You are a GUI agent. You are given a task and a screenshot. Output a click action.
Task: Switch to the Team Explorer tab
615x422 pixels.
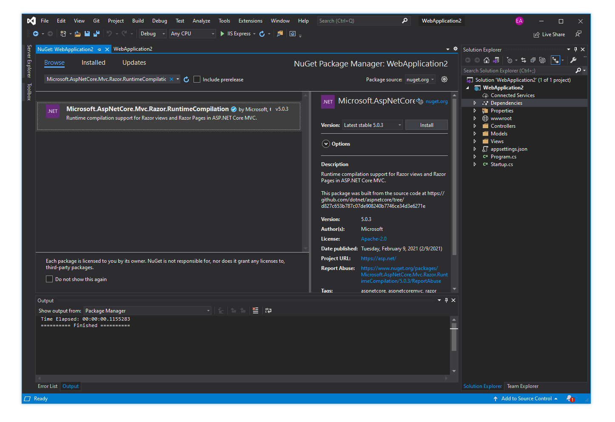pyautogui.click(x=523, y=386)
